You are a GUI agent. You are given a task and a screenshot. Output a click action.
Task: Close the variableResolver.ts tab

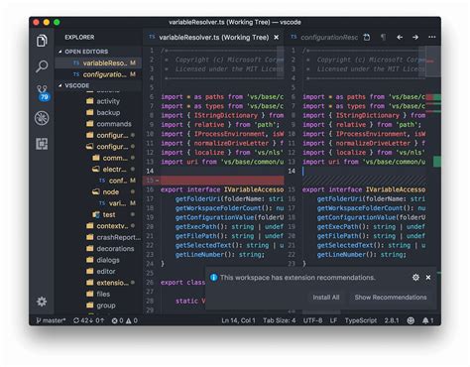(277, 38)
